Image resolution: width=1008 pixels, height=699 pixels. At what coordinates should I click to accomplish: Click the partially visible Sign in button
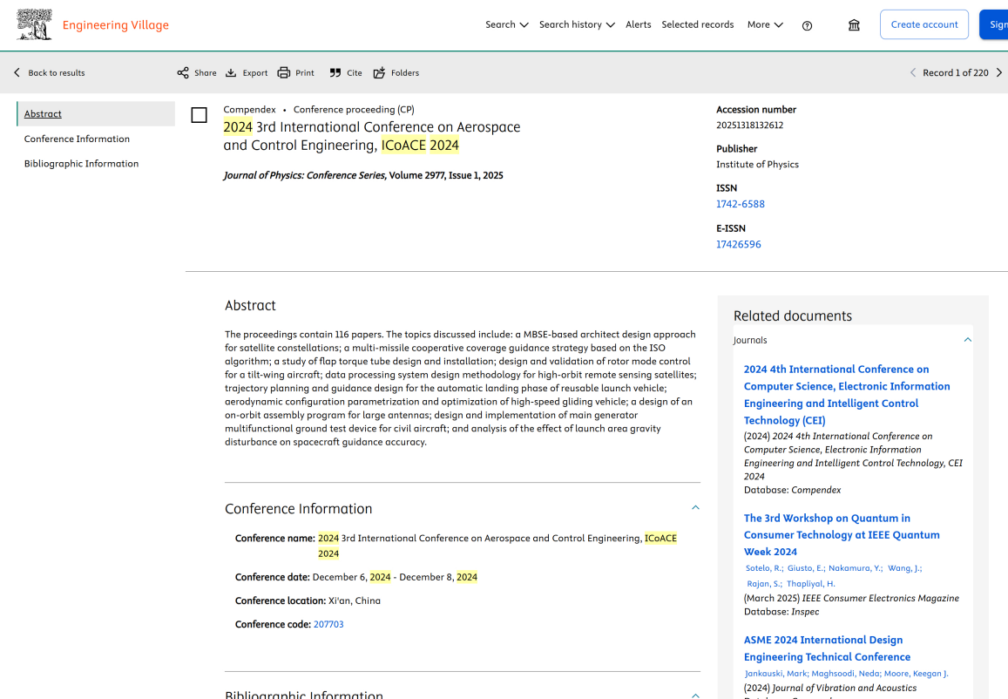[x=994, y=24]
